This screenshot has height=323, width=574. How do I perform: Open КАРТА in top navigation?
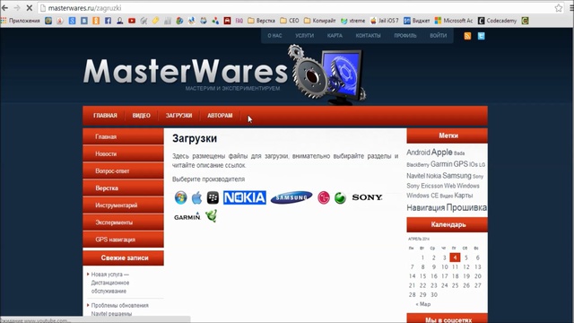(335, 36)
